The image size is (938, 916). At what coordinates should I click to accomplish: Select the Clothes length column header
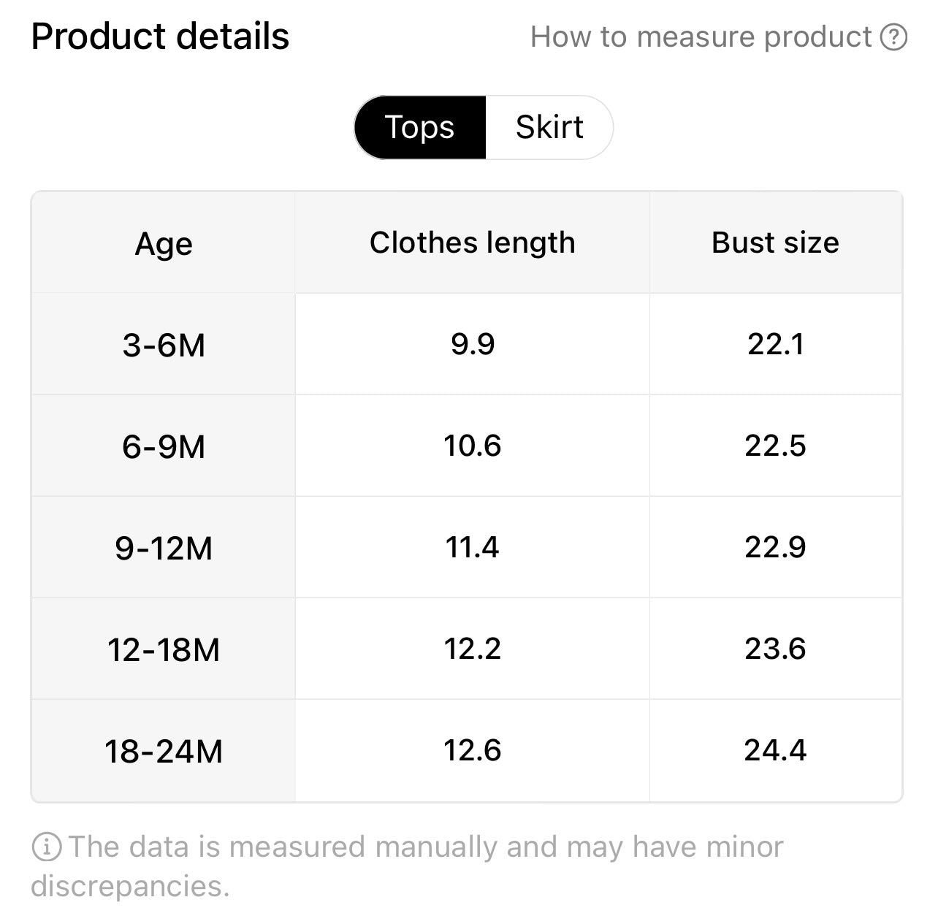[473, 243]
